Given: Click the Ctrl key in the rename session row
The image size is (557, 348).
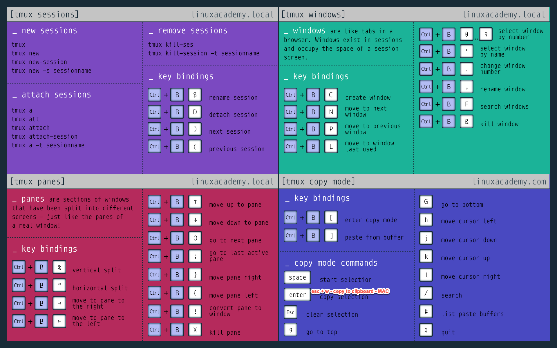Looking at the screenshot, I should [x=154, y=95].
